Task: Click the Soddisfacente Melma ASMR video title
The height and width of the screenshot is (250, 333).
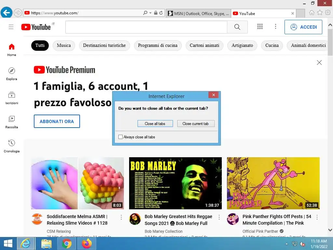Action: click(77, 220)
